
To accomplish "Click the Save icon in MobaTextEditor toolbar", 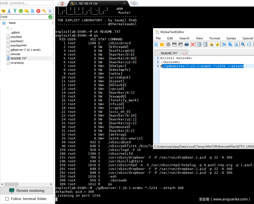I will coord(174,44).
